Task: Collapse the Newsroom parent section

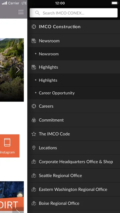Action: 74,41
